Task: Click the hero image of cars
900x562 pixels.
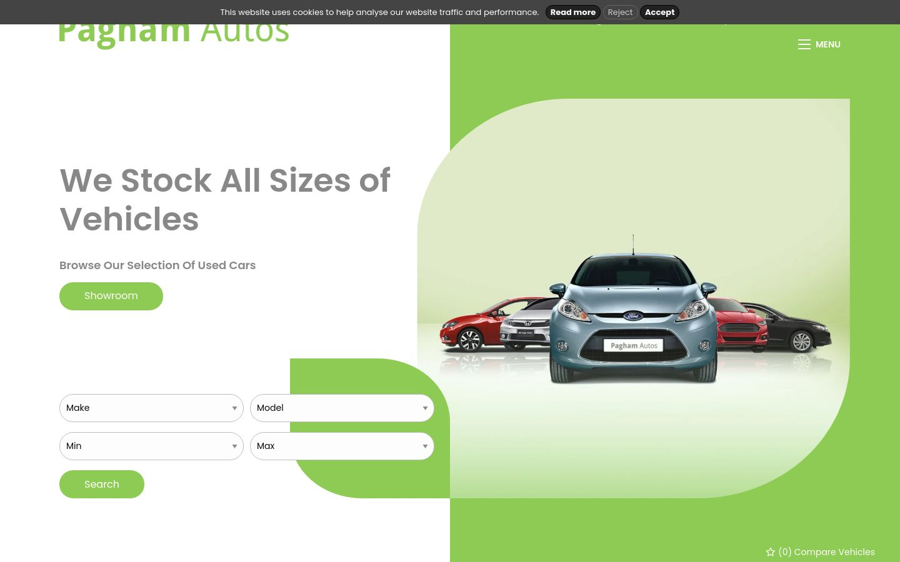Action: 634,298
